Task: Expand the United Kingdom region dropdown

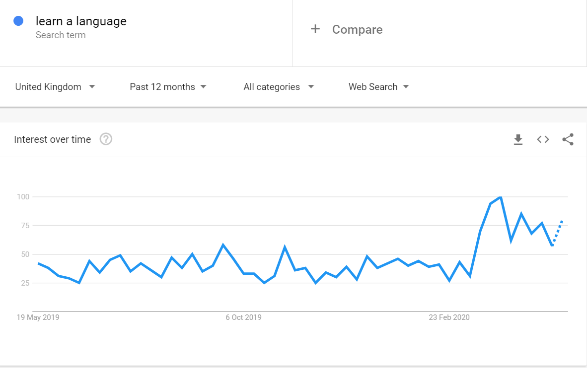Action: [x=55, y=87]
